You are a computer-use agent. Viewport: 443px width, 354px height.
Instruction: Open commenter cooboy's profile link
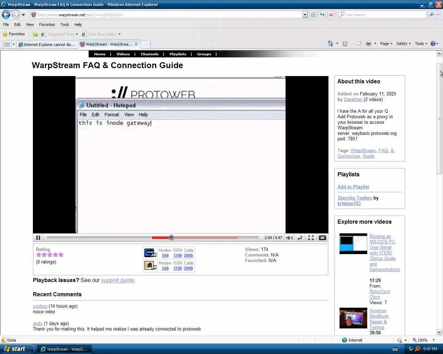[x=40, y=306]
